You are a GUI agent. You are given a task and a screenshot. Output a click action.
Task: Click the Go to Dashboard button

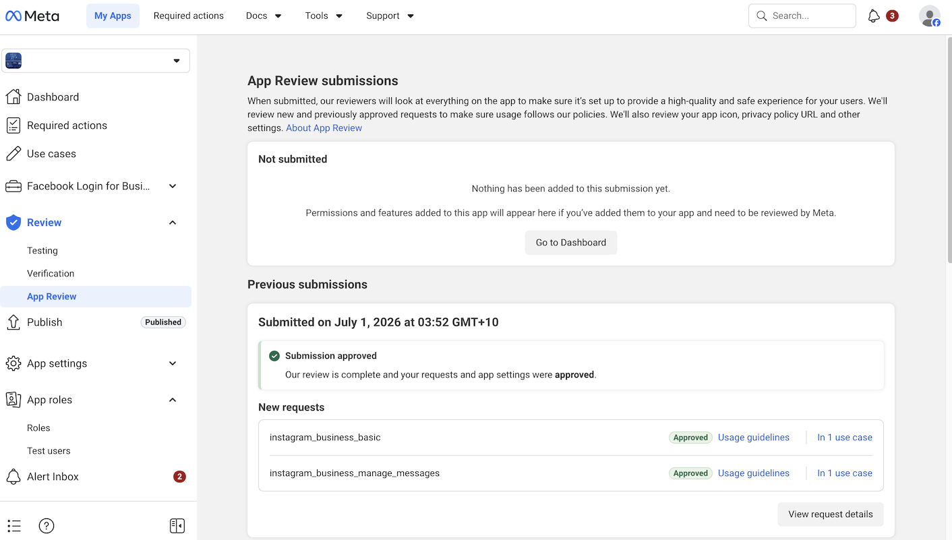pyautogui.click(x=571, y=243)
